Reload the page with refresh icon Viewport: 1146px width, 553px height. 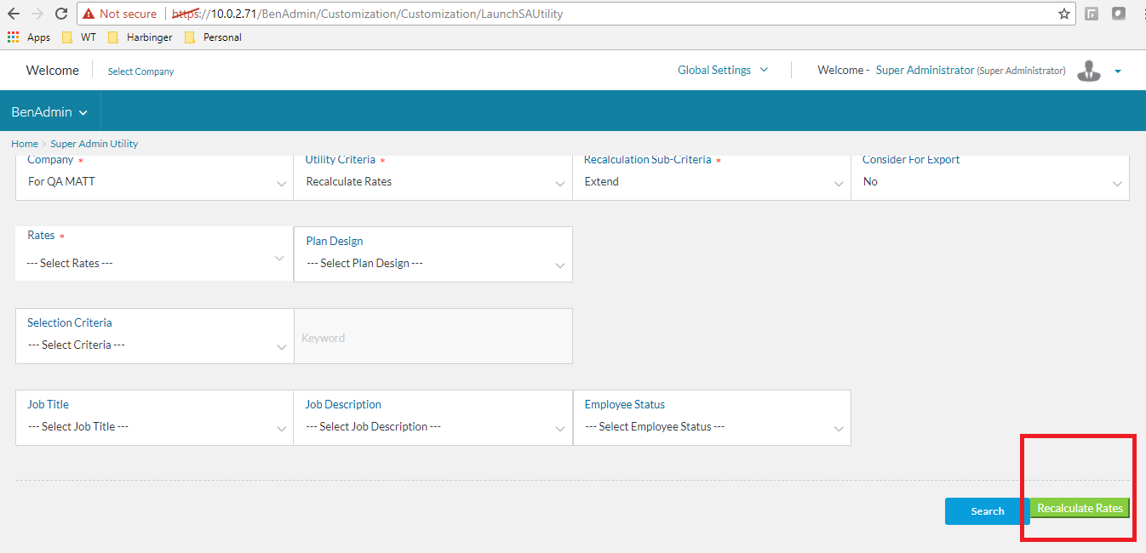[60, 14]
